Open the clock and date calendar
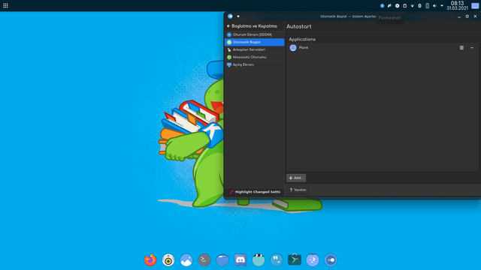 tap(458, 5)
